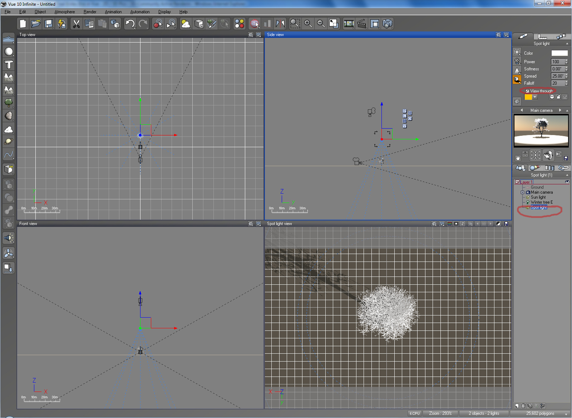This screenshot has height=418, width=572.
Task: Add a cloud from the left toolbar
Action: coord(9,129)
